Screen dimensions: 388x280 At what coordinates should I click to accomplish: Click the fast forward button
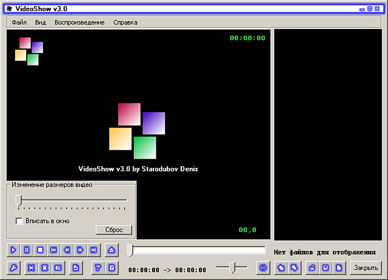pyautogui.click(x=80, y=250)
